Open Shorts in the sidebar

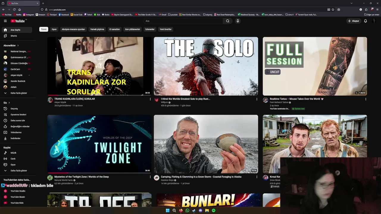[x=17, y=36]
